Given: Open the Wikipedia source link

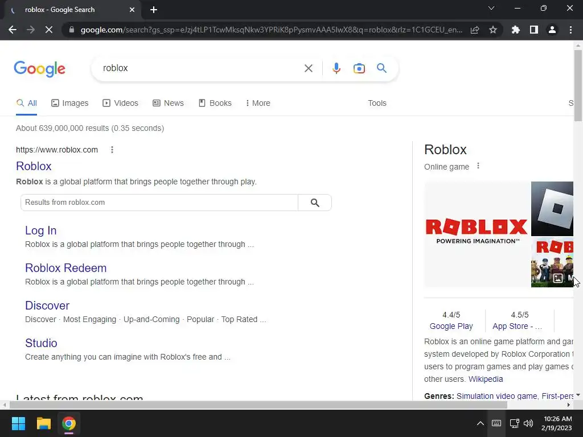Looking at the screenshot, I should [x=486, y=379].
